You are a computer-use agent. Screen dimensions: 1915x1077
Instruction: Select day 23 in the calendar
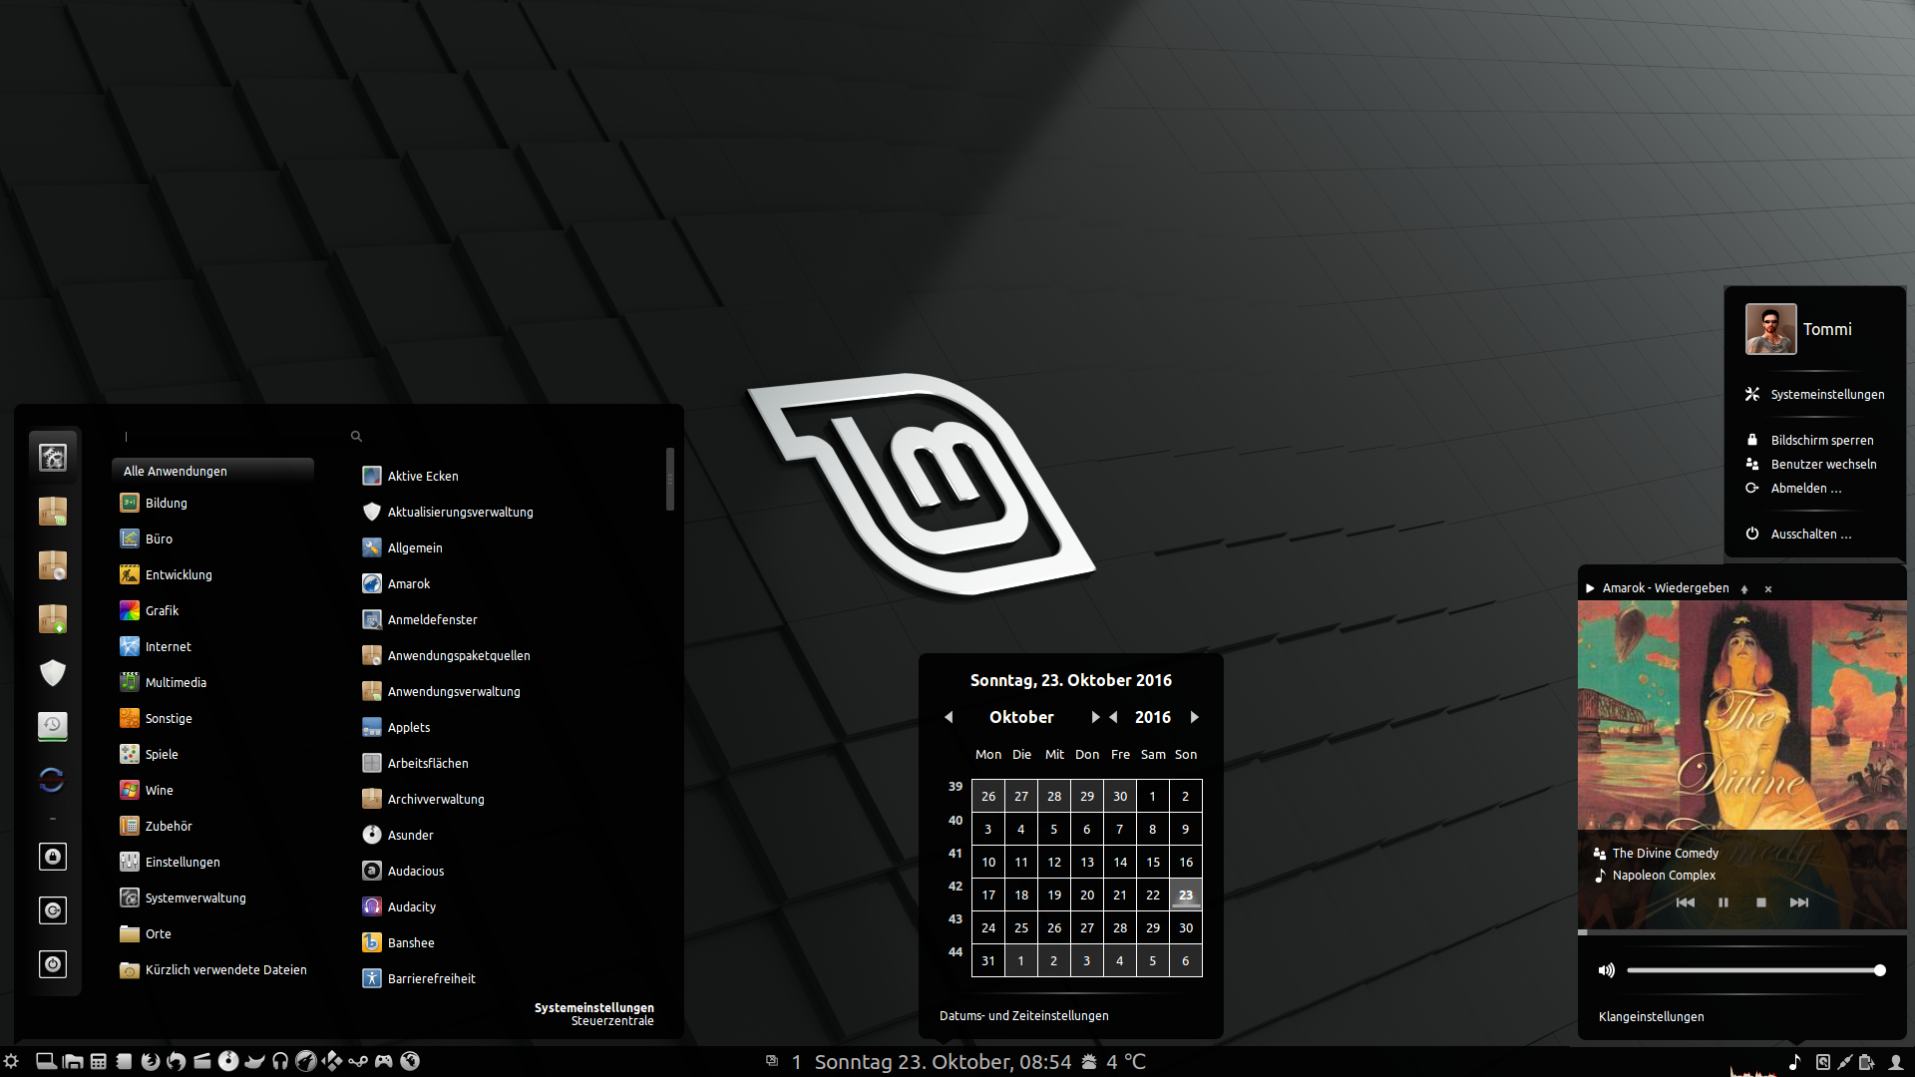click(1186, 895)
